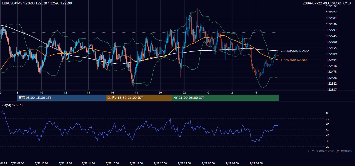Click price axis value 1.22655
This screenshot has height=166, width=355.
pos(331,48)
